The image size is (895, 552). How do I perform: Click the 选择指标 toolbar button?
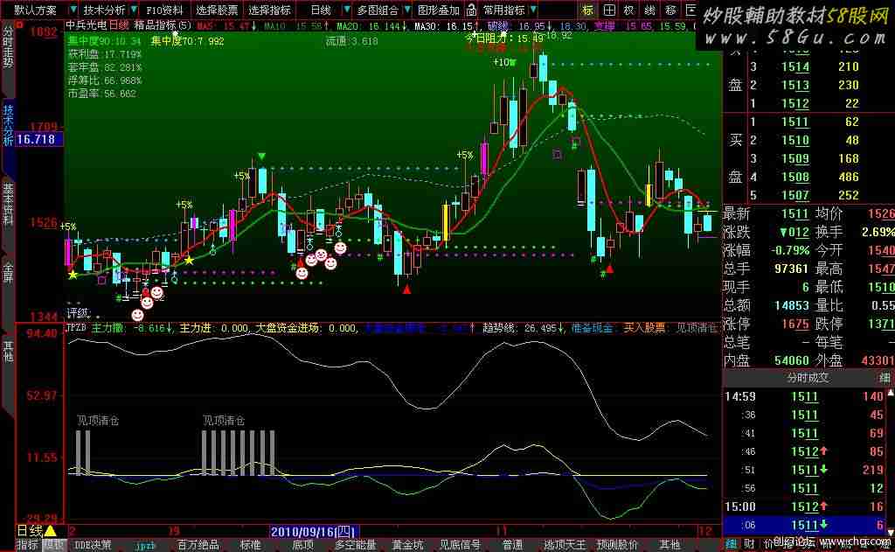click(269, 10)
